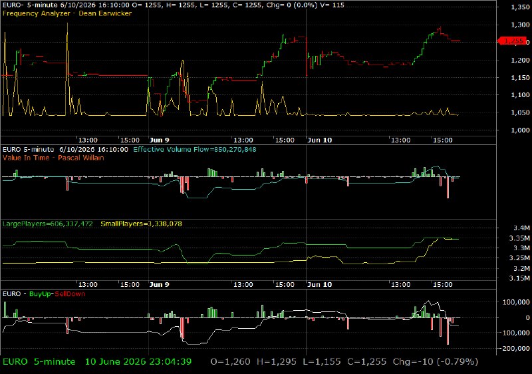Select the 'Frequency Analyzer - Dean Earwicker' label
This screenshot has width=532, height=374.
pos(67,13)
